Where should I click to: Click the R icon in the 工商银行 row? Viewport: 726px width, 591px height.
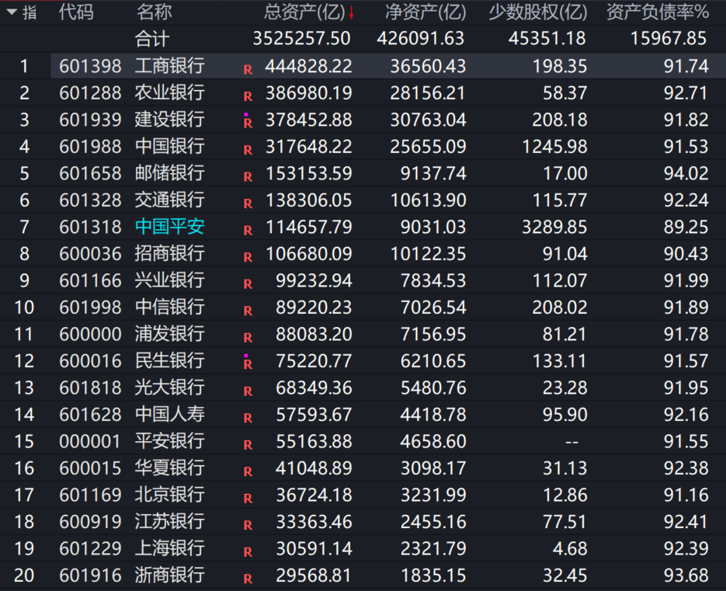coord(248,69)
